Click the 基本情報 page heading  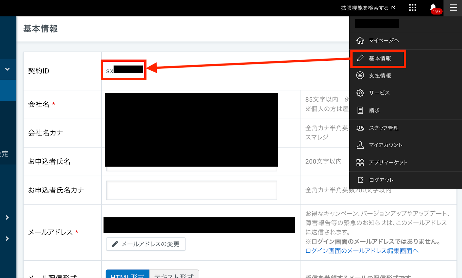(x=40, y=29)
